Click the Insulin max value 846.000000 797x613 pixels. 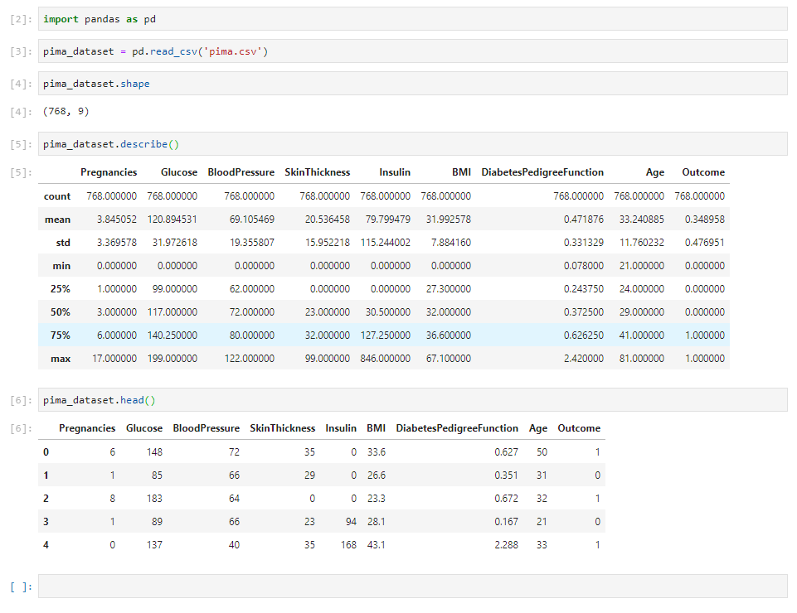385,358
